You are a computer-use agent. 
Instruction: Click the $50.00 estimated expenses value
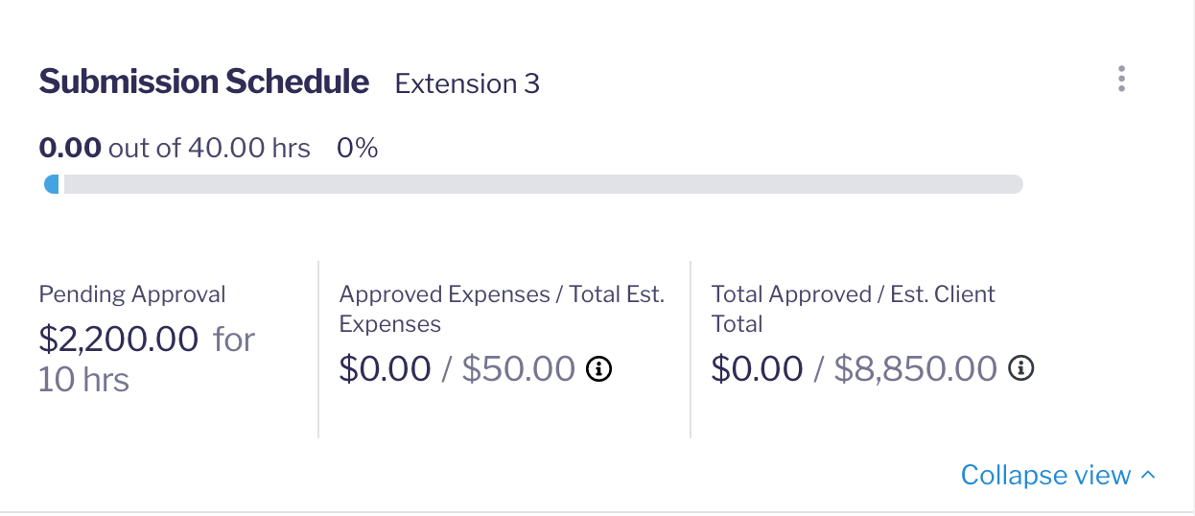518,369
